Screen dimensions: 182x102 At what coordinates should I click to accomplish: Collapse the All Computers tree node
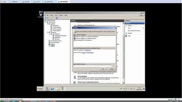(49, 34)
